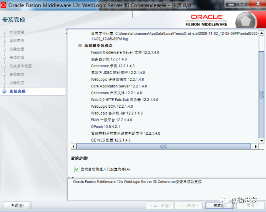This screenshot has height=212, width=266.
Task: Click horizontal scrollbar right arrow
Action: point(256,147)
